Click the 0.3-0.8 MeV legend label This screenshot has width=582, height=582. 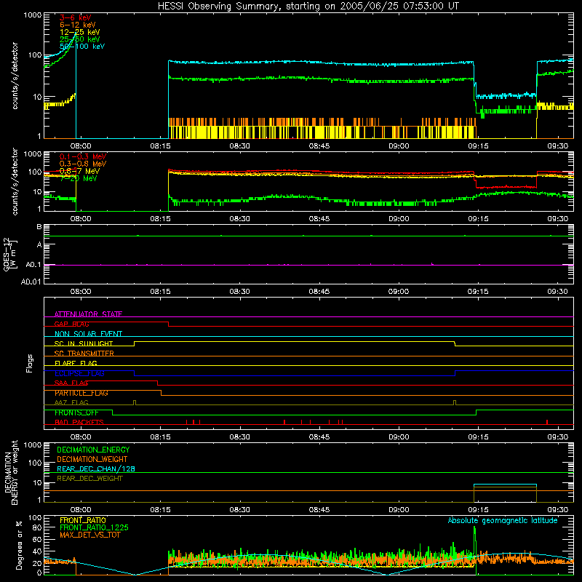click(x=83, y=164)
